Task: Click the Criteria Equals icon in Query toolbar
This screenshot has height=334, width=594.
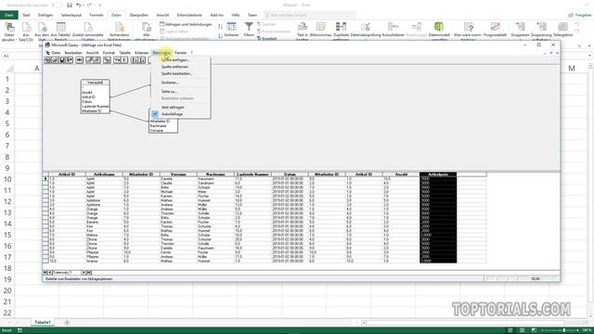Action: point(117,60)
